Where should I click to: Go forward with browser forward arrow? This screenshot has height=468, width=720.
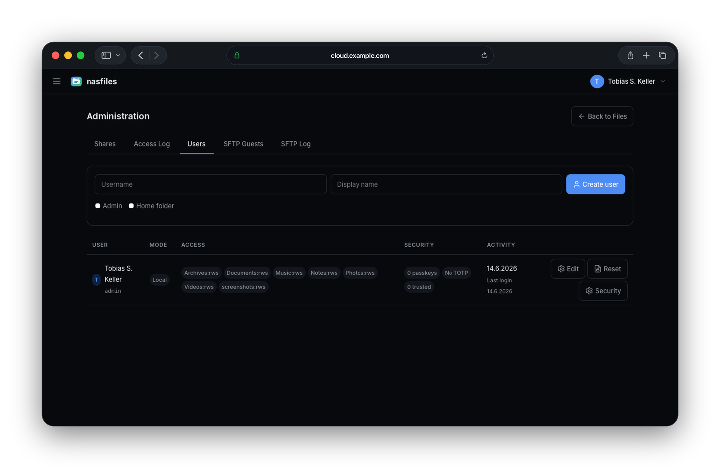click(156, 55)
